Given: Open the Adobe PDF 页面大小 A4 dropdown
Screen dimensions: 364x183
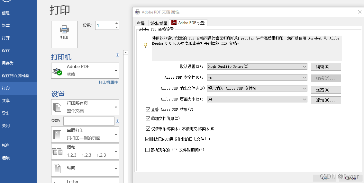Looking at the screenshot, I should tap(257, 99).
